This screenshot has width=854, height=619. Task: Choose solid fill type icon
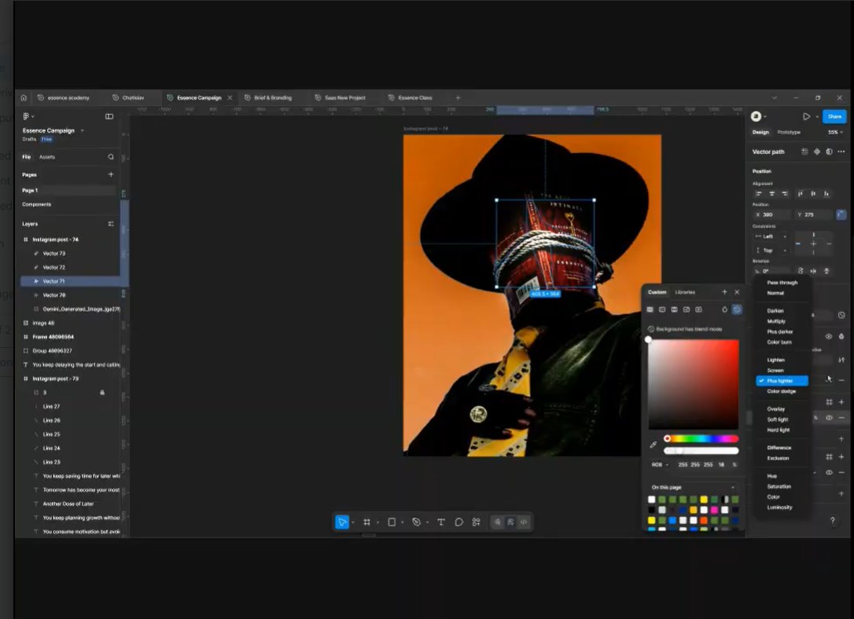point(650,309)
